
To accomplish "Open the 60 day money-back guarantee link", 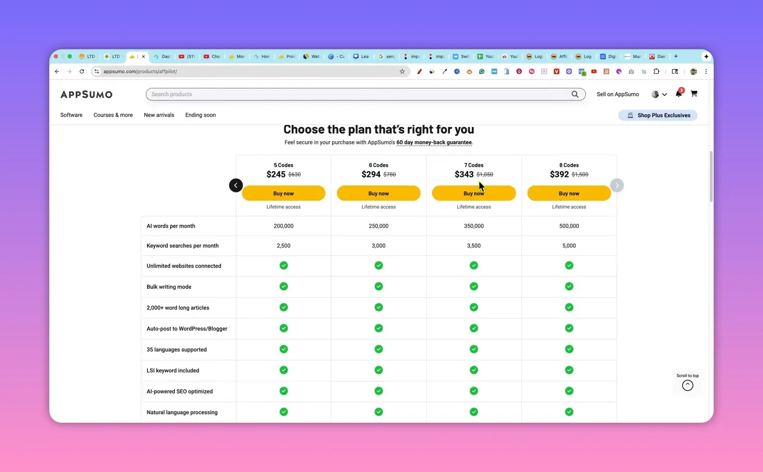I will point(434,142).
